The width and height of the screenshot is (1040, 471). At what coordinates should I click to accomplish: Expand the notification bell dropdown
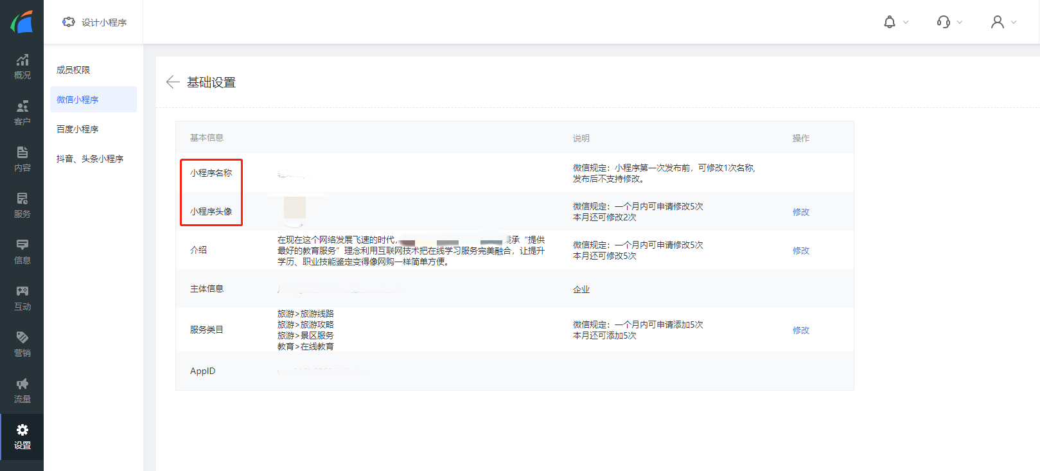[x=895, y=22]
